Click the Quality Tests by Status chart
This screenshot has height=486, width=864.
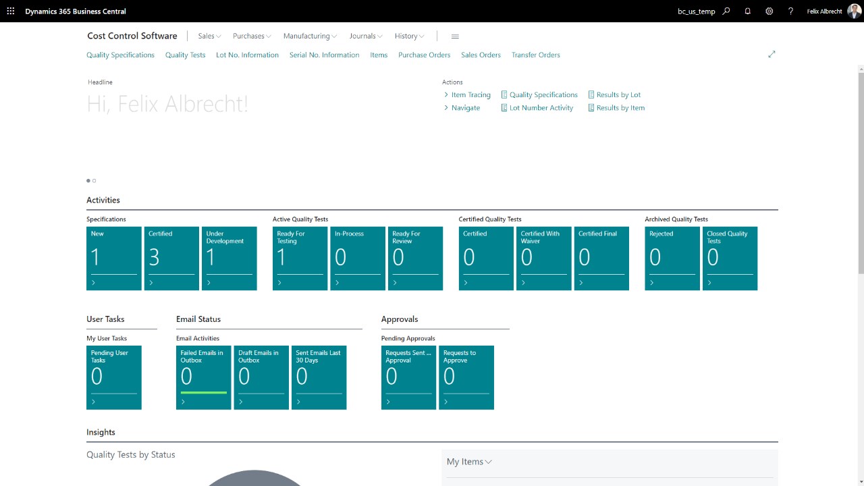click(x=254, y=477)
